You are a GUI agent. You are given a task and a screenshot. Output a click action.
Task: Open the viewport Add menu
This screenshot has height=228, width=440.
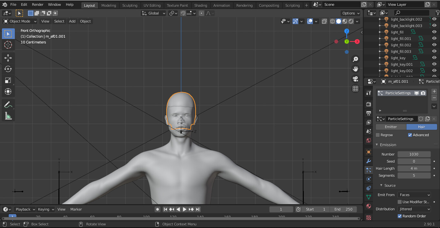pyautogui.click(x=72, y=21)
